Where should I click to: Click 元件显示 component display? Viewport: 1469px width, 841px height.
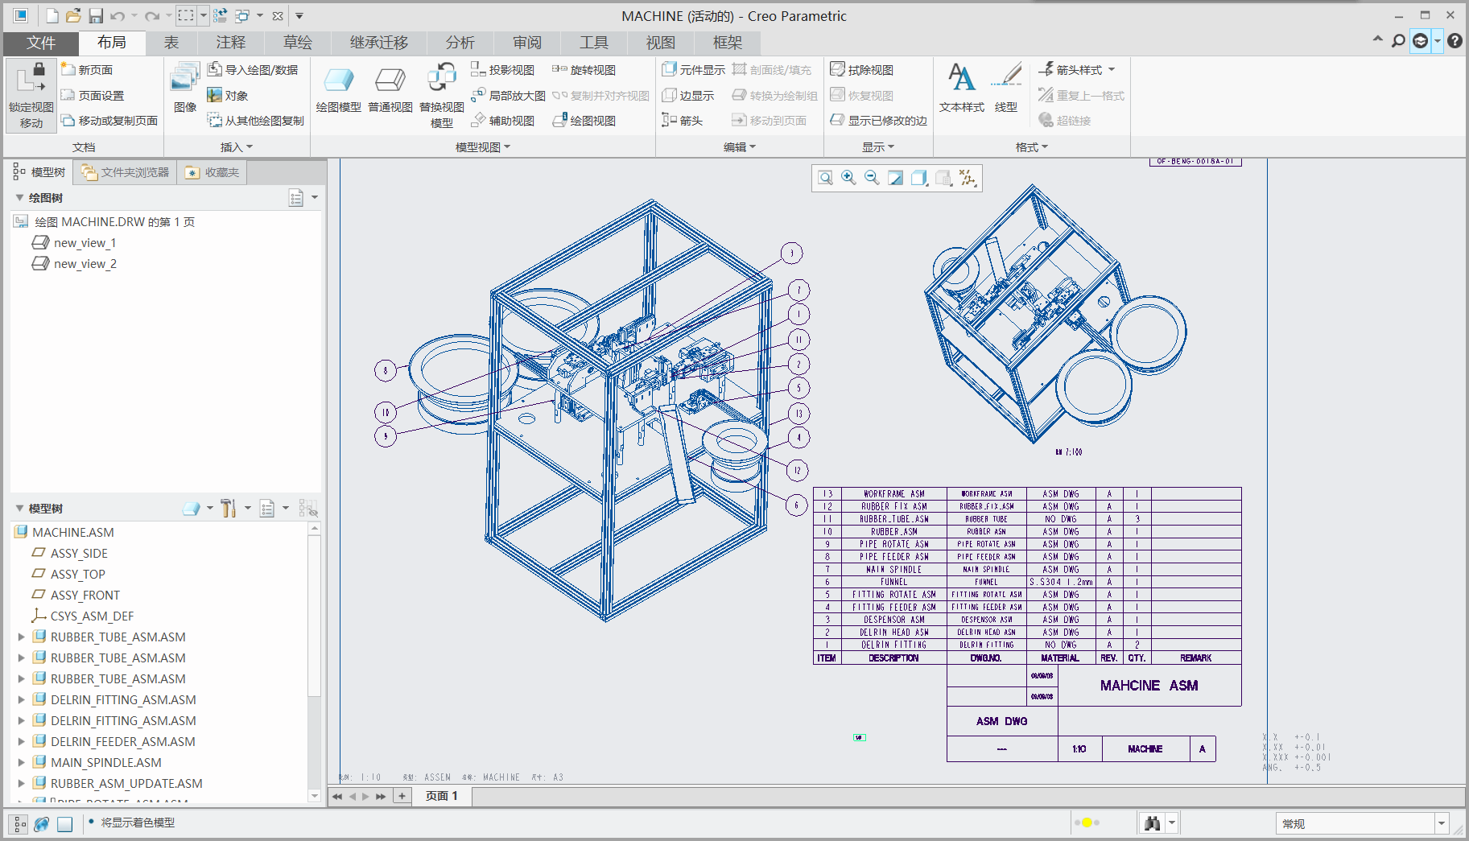tap(693, 70)
